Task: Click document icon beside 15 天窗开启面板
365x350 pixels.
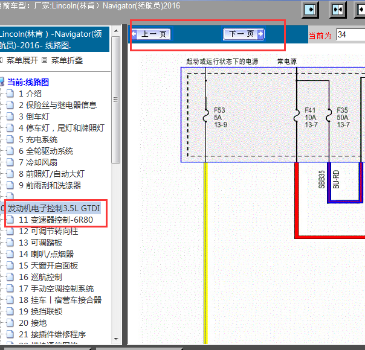Action: point(10,265)
